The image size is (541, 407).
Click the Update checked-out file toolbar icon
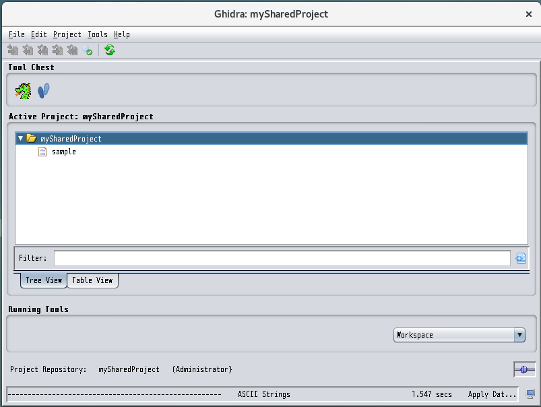pos(42,51)
